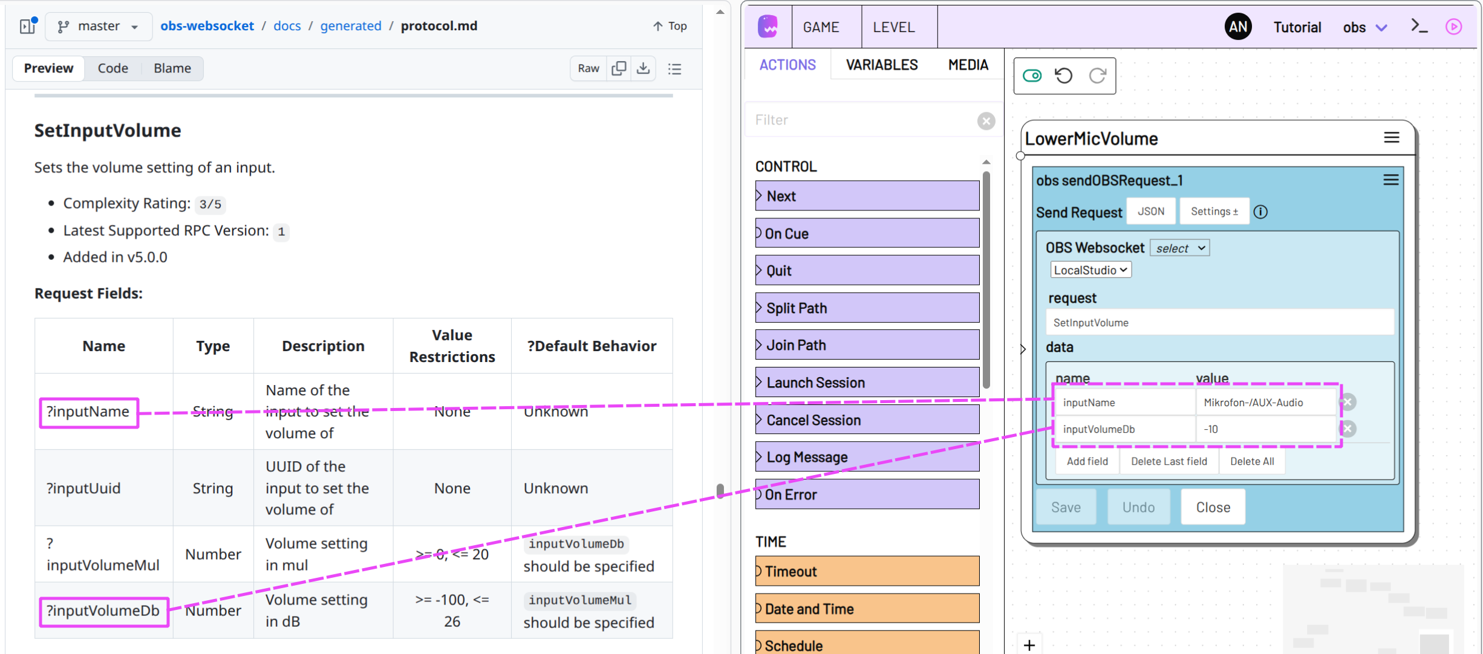The width and height of the screenshot is (1483, 654).
Task: Download protocol.md with the download icon
Action: click(x=643, y=68)
